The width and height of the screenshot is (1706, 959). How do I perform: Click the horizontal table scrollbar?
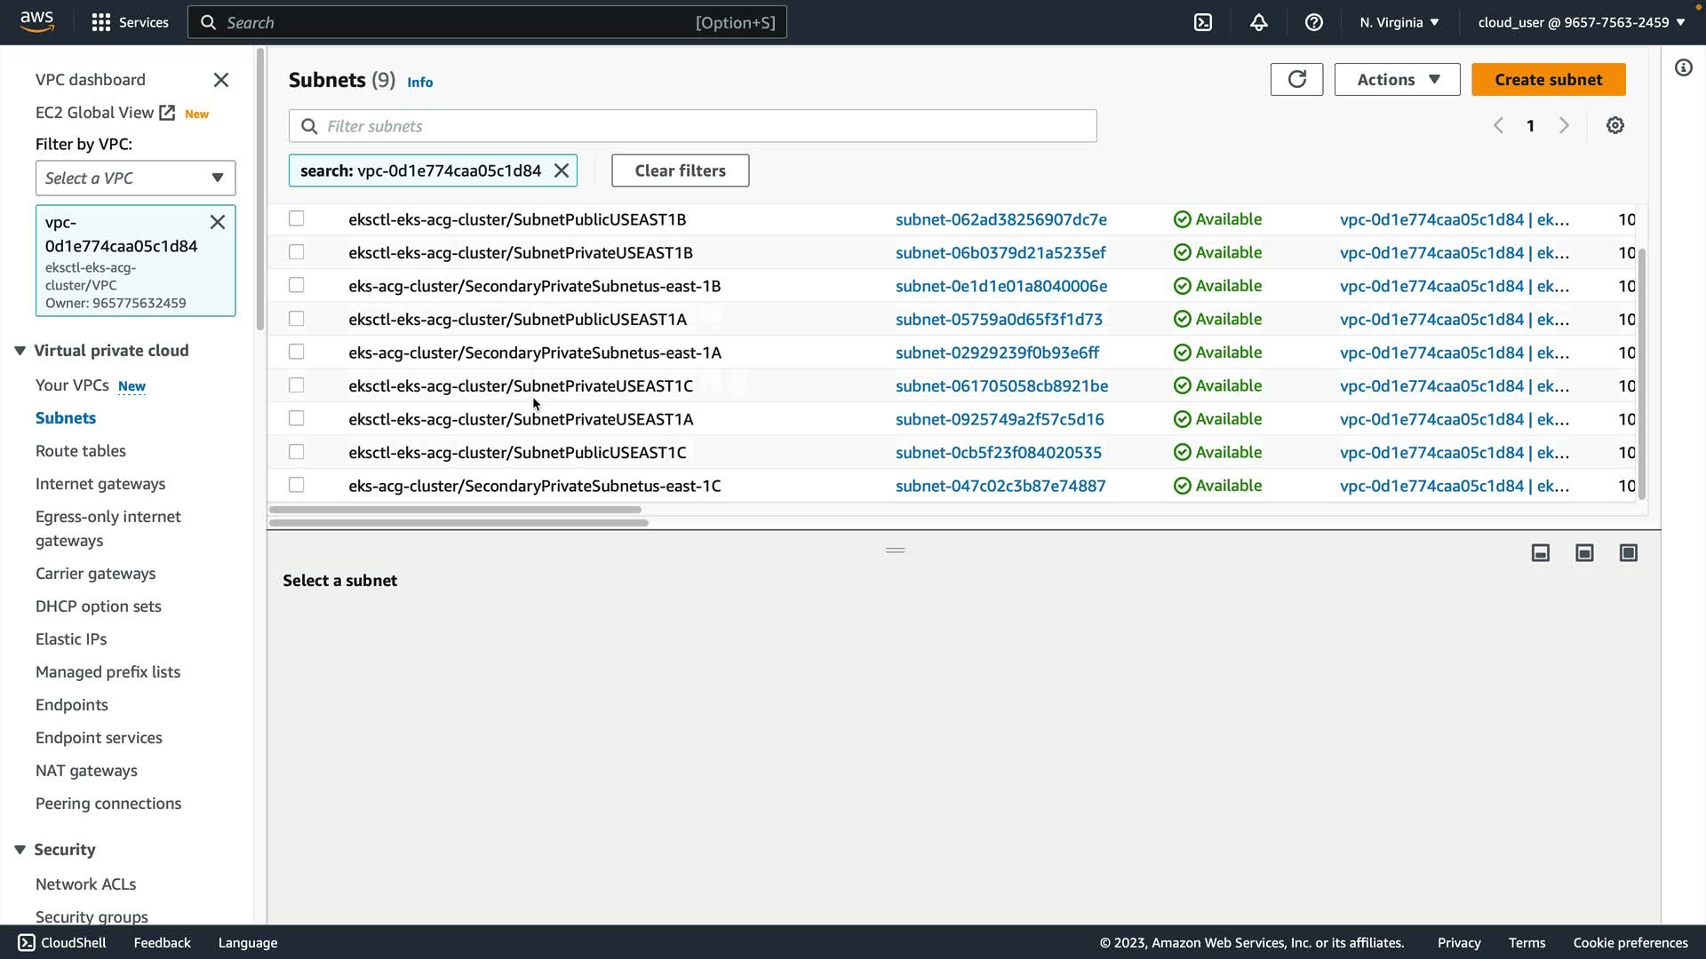(x=455, y=510)
